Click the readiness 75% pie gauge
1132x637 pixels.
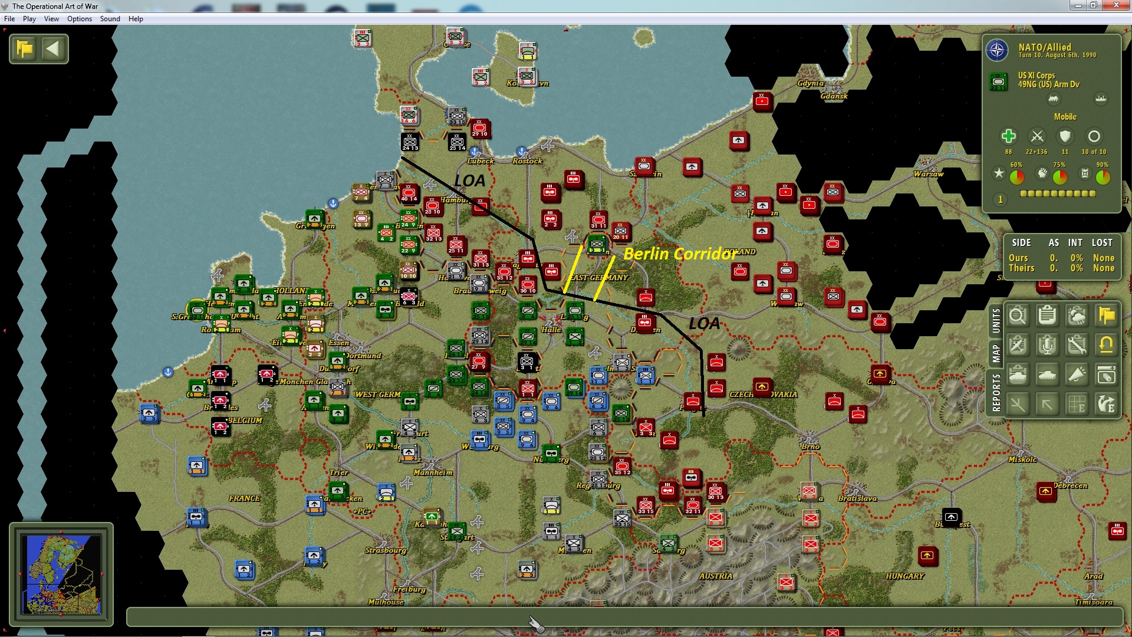point(1060,176)
